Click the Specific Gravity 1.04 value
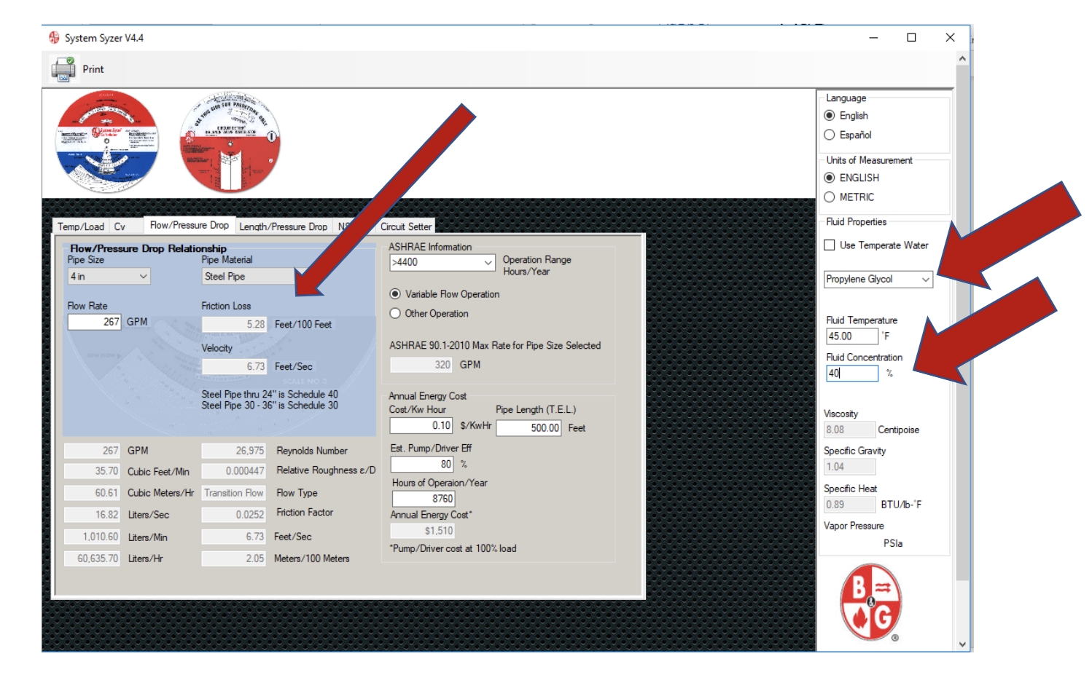The width and height of the screenshot is (1092, 683). (x=849, y=467)
